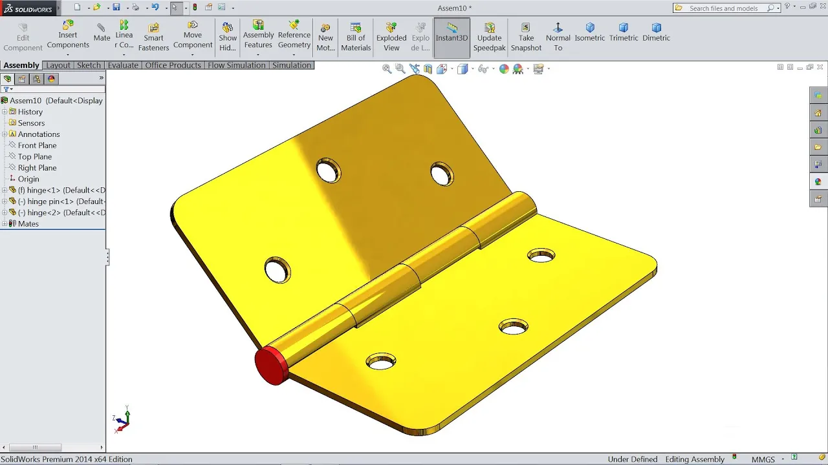Open Insert Components dropdown arrow
The width and height of the screenshot is (828, 465).
(68, 54)
